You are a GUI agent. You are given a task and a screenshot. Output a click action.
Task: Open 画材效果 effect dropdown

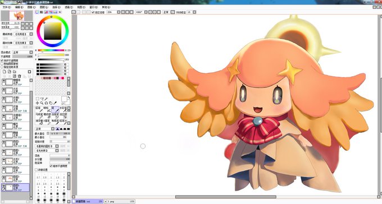pos(31,43)
